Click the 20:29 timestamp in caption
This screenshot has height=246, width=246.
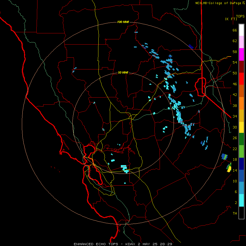point(166,244)
